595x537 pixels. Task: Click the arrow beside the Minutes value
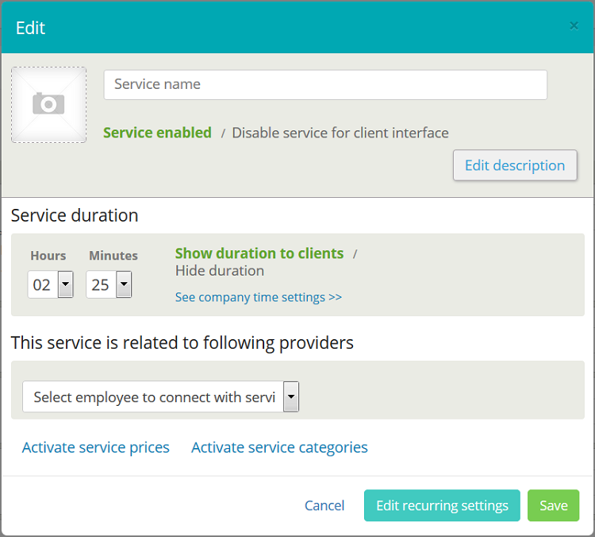pyautogui.click(x=124, y=284)
